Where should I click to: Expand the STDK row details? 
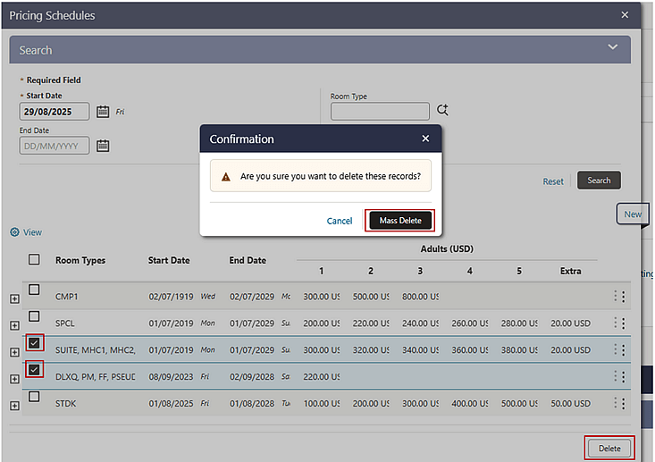coord(14,406)
